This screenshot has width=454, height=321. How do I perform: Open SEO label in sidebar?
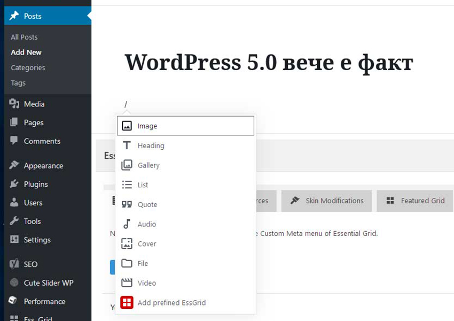pos(30,264)
